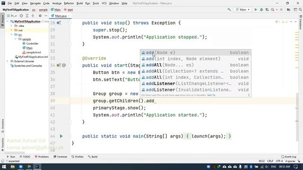Click the Next Tip link in completion popup
Screen dimensions: 303x170
tap(211, 95)
